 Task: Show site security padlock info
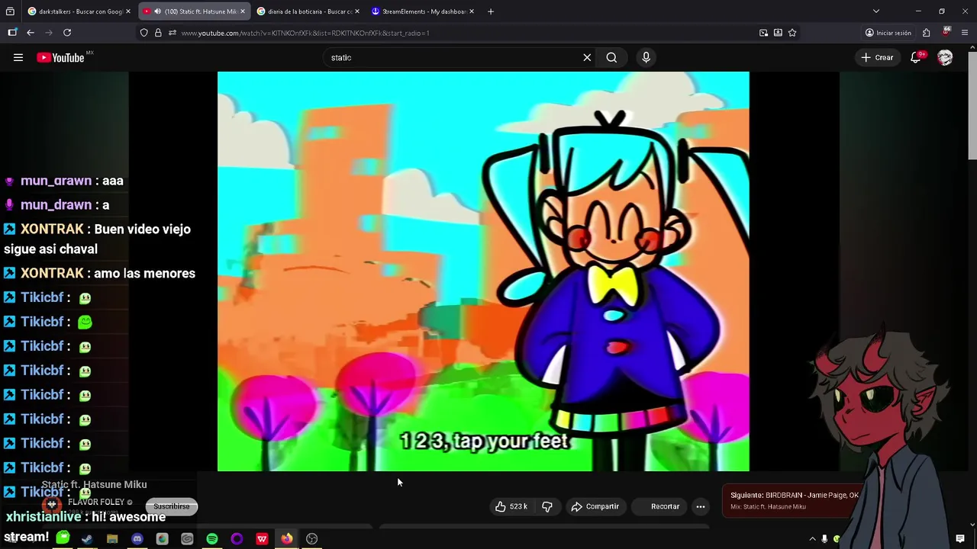click(x=158, y=33)
